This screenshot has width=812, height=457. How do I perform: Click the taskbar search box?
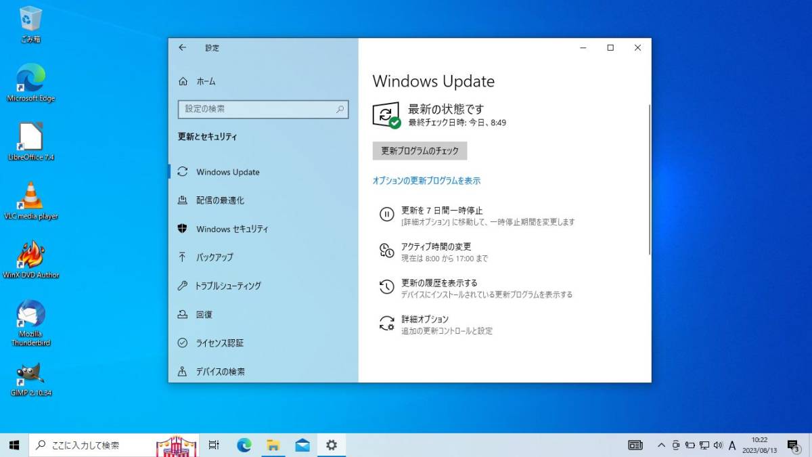[114, 445]
